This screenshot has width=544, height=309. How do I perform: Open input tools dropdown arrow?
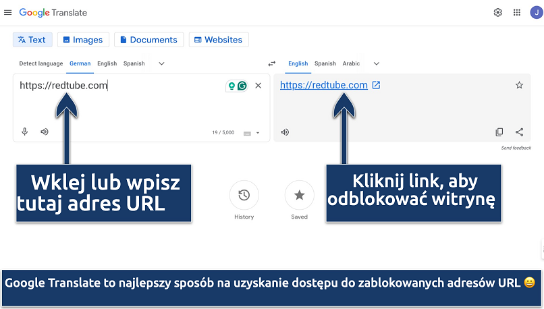[258, 133]
